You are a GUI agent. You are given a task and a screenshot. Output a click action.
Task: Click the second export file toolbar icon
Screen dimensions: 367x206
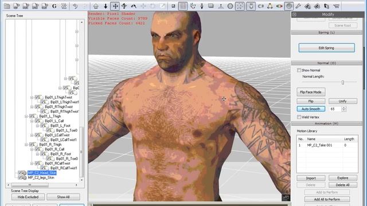[25, 6]
